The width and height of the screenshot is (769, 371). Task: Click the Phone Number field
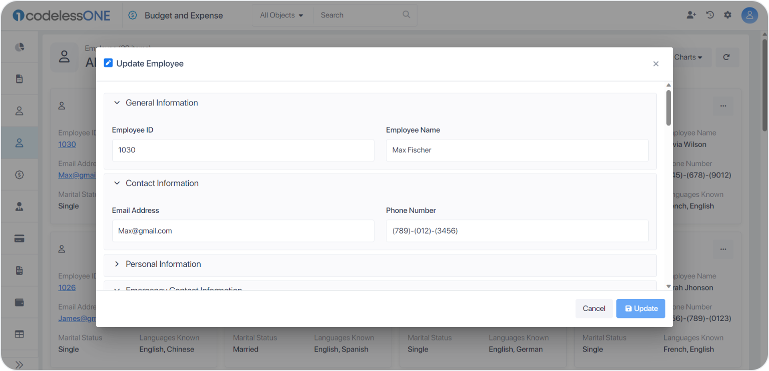pos(517,231)
